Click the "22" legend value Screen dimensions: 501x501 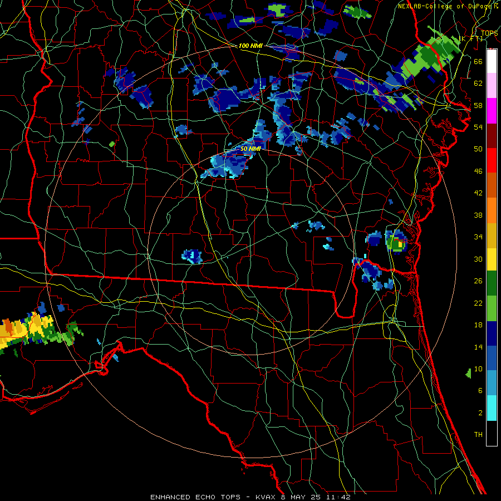(x=478, y=303)
